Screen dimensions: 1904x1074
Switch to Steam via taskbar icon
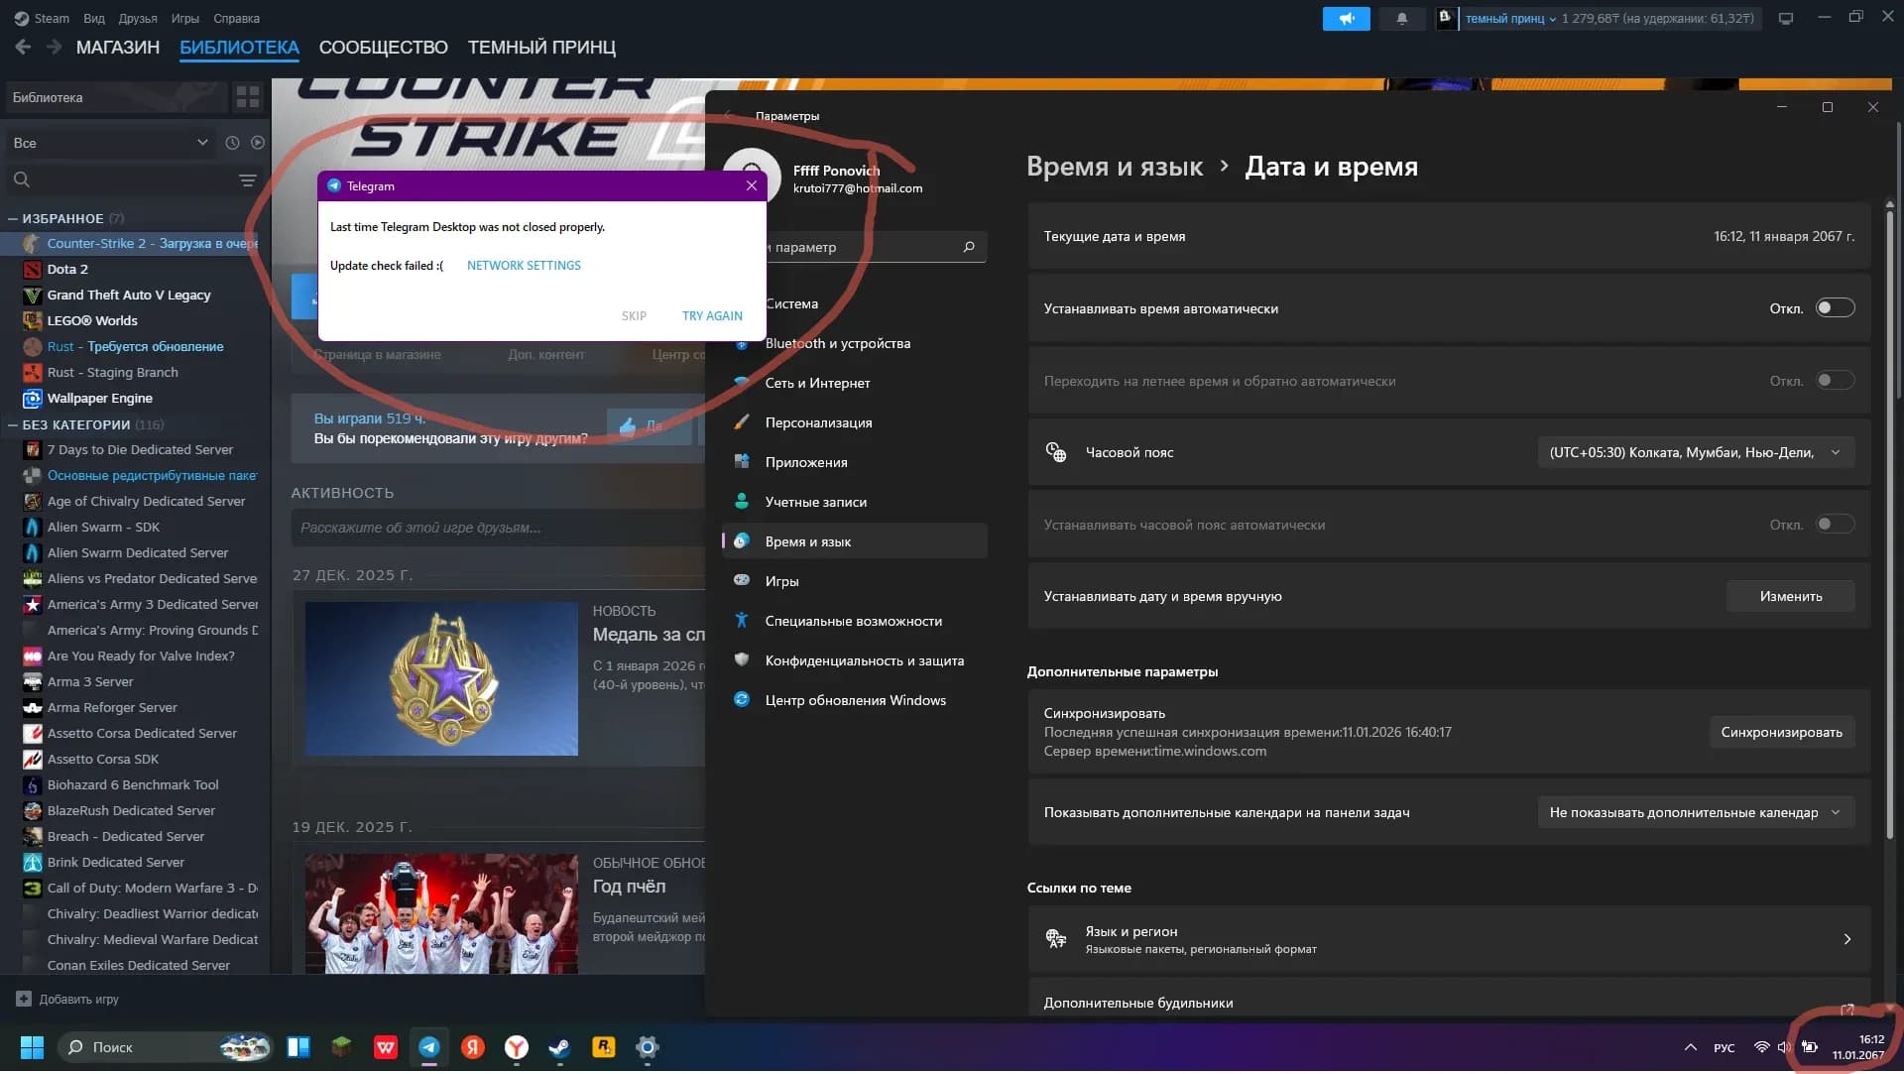coord(560,1047)
